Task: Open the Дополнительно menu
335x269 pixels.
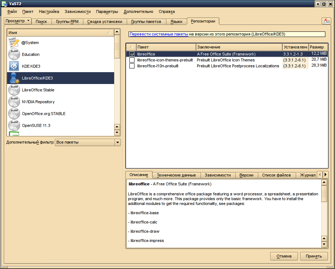Action: 139,11
